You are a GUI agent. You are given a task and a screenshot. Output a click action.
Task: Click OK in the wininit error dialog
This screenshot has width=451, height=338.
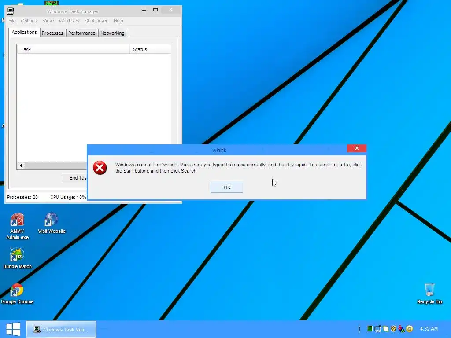tap(227, 187)
